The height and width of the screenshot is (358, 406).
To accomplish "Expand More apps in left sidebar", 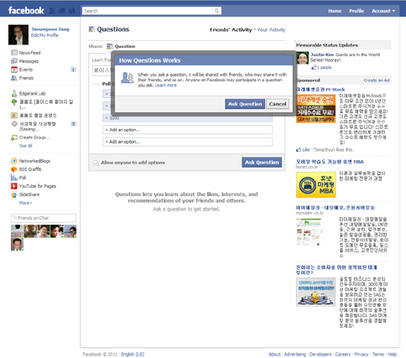I will (x=25, y=203).
